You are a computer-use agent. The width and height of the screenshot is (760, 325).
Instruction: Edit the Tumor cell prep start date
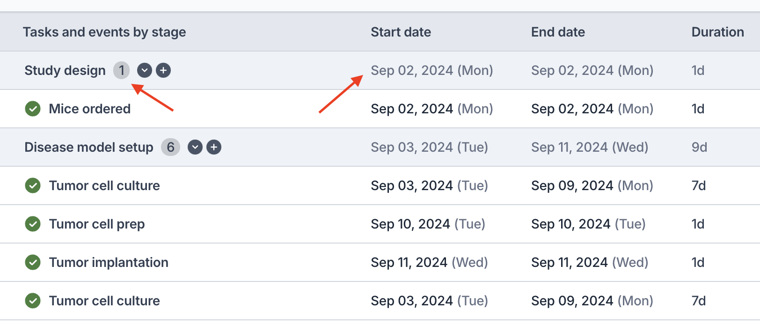pyautogui.click(x=428, y=224)
